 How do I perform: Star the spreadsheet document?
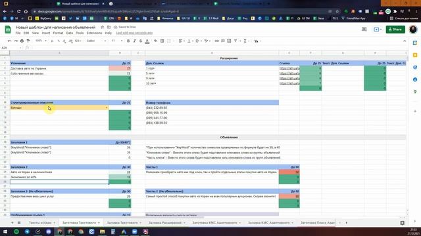(x=103, y=28)
